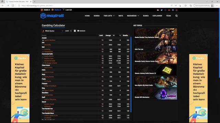This screenshot has height=123, width=220.
Task: Click the read aloud icon in address bar
Action: point(172,5)
